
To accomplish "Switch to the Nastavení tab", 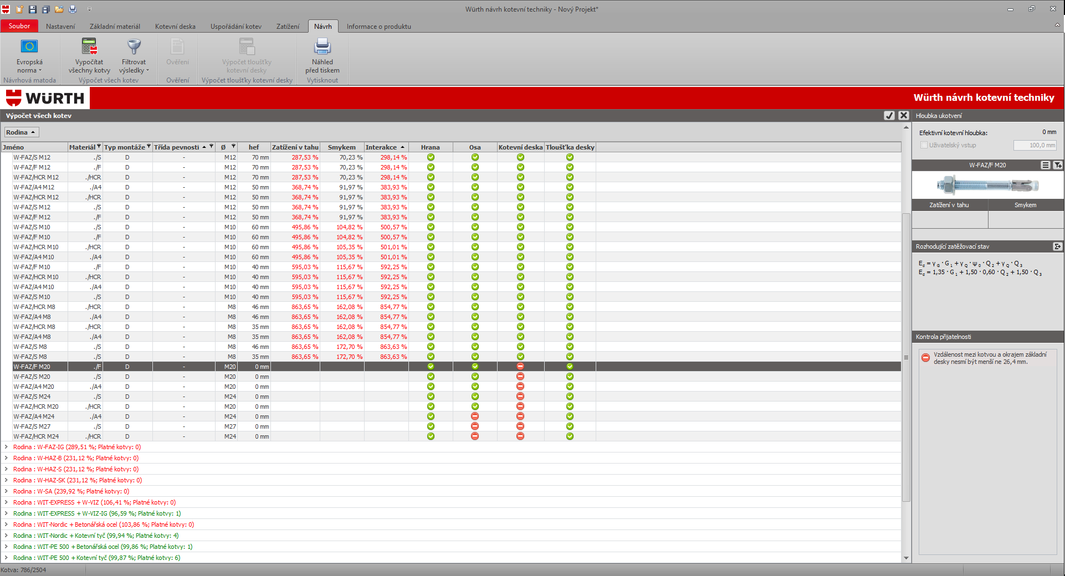I will (x=60, y=27).
